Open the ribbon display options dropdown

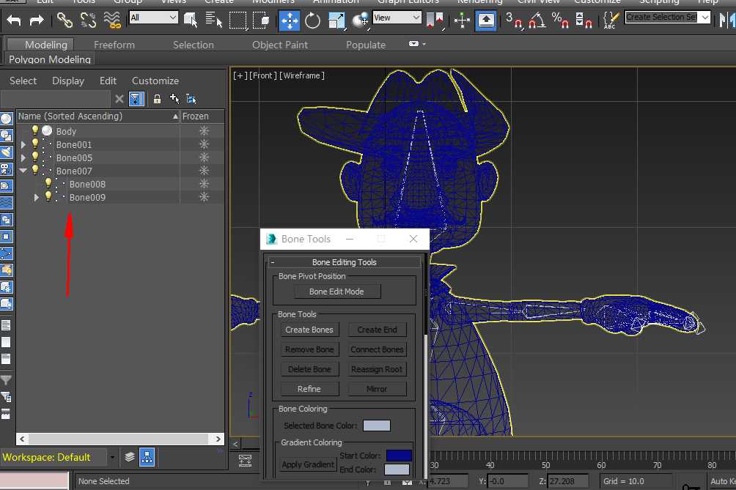[417, 44]
